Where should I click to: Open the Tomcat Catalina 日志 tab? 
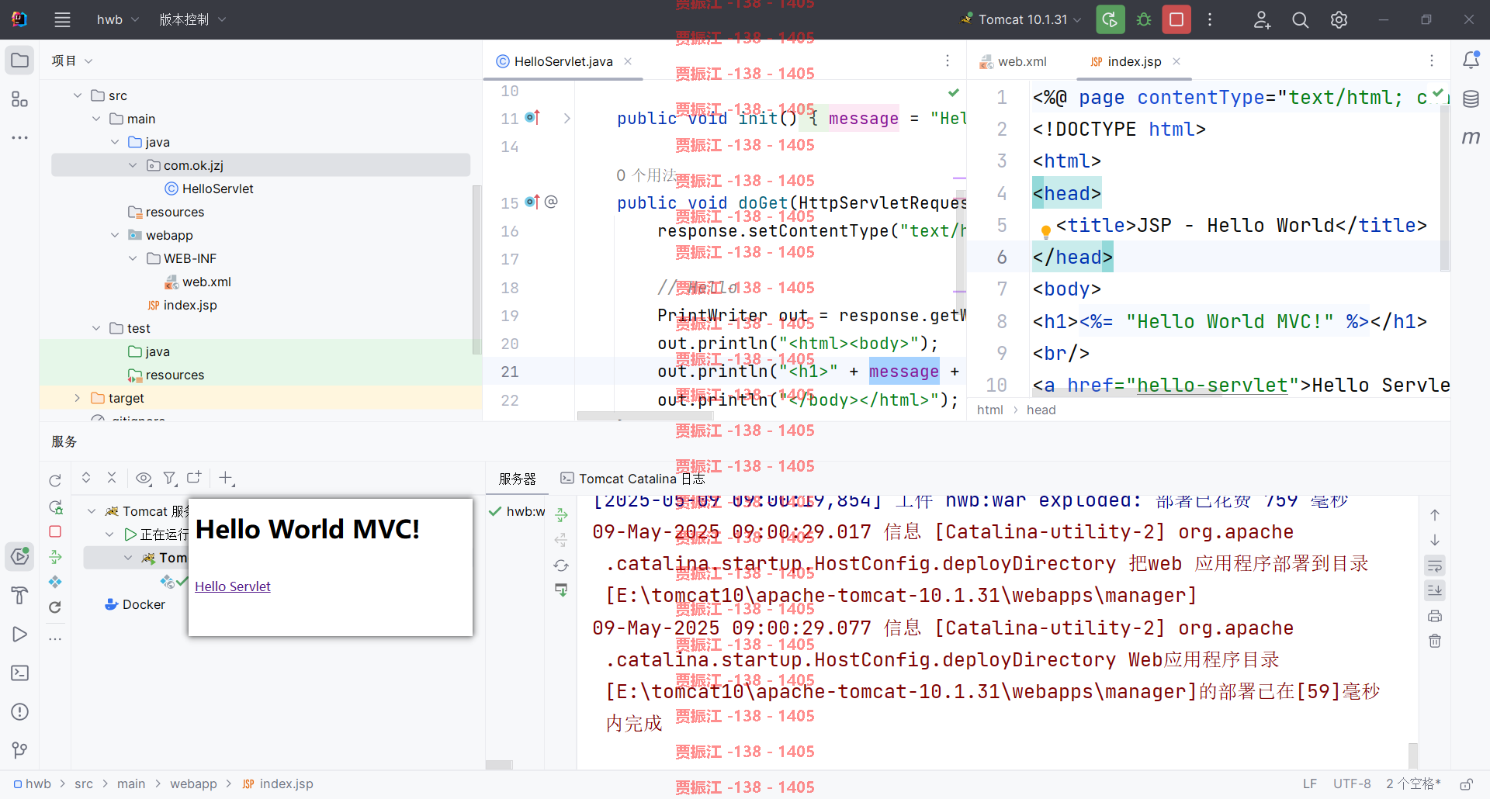[x=632, y=479]
